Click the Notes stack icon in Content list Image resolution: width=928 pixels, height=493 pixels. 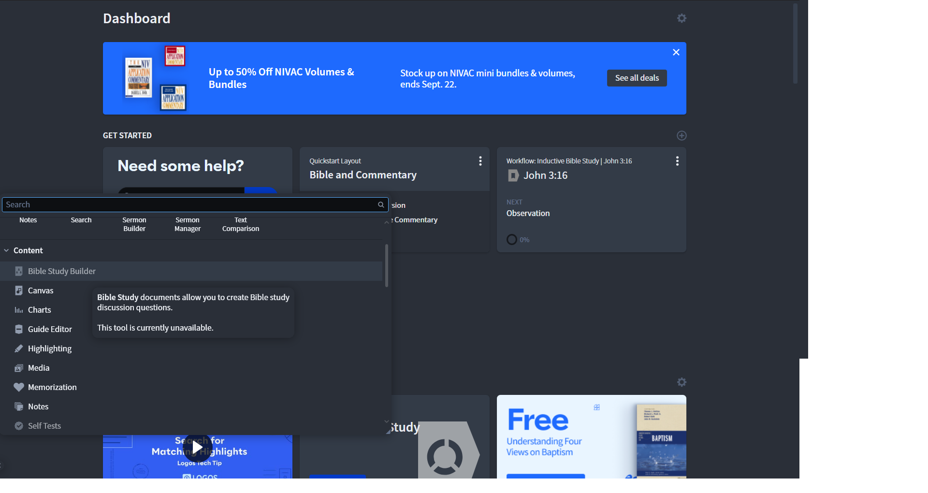pyautogui.click(x=19, y=406)
